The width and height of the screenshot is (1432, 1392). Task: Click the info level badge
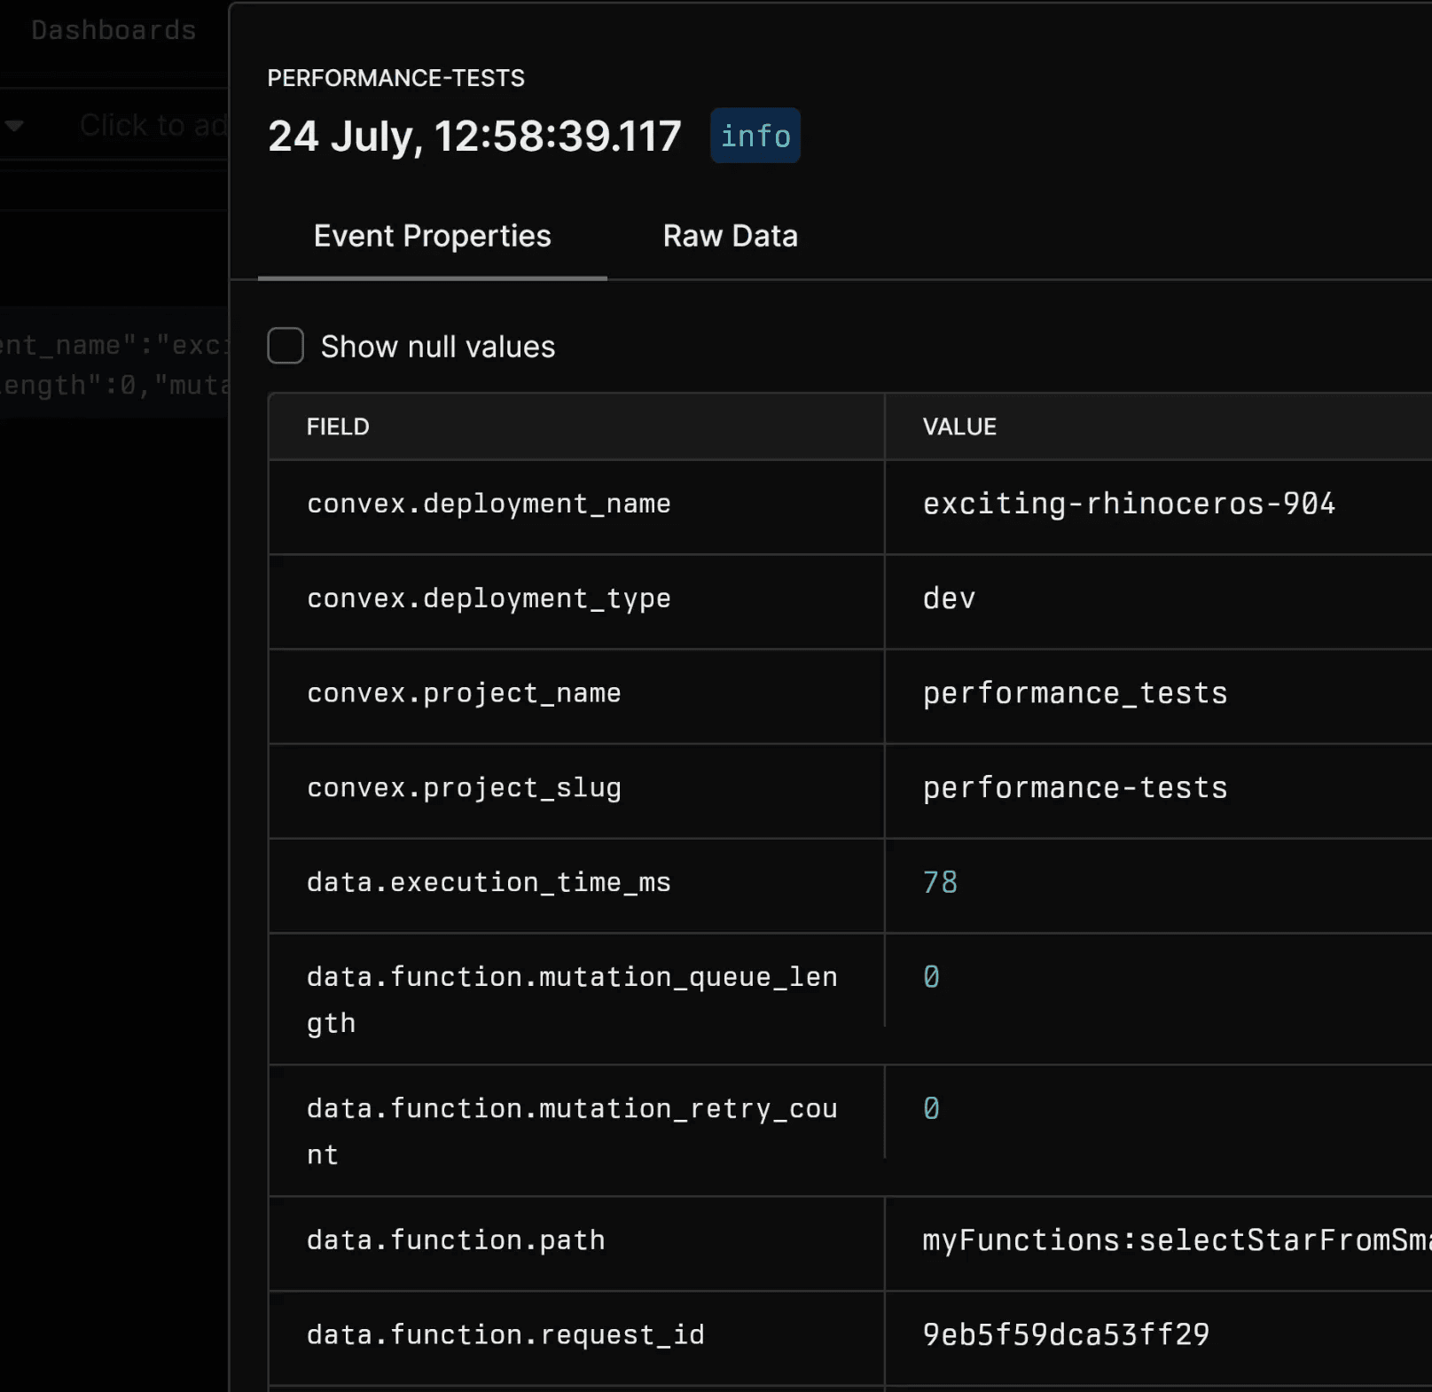pos(755,136)
